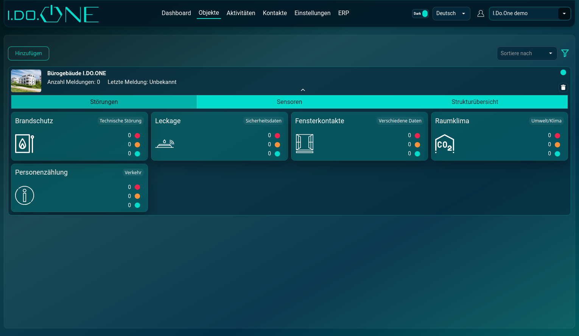Click the orange dot in Fensterkontakte card

[x=417, y=144]
